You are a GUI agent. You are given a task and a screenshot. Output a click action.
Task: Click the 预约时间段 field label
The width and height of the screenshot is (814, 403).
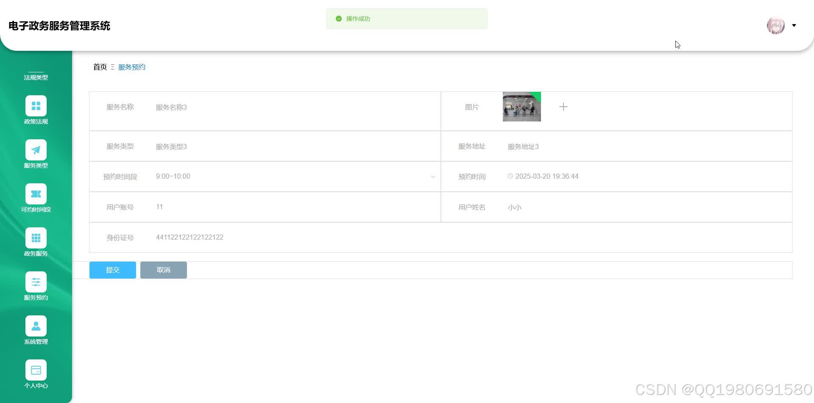(x=120, y=177)
